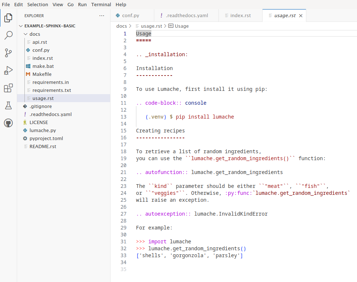357x282 pixels.
Task: Open the Selection menu
Action: [x=38, y=4]
